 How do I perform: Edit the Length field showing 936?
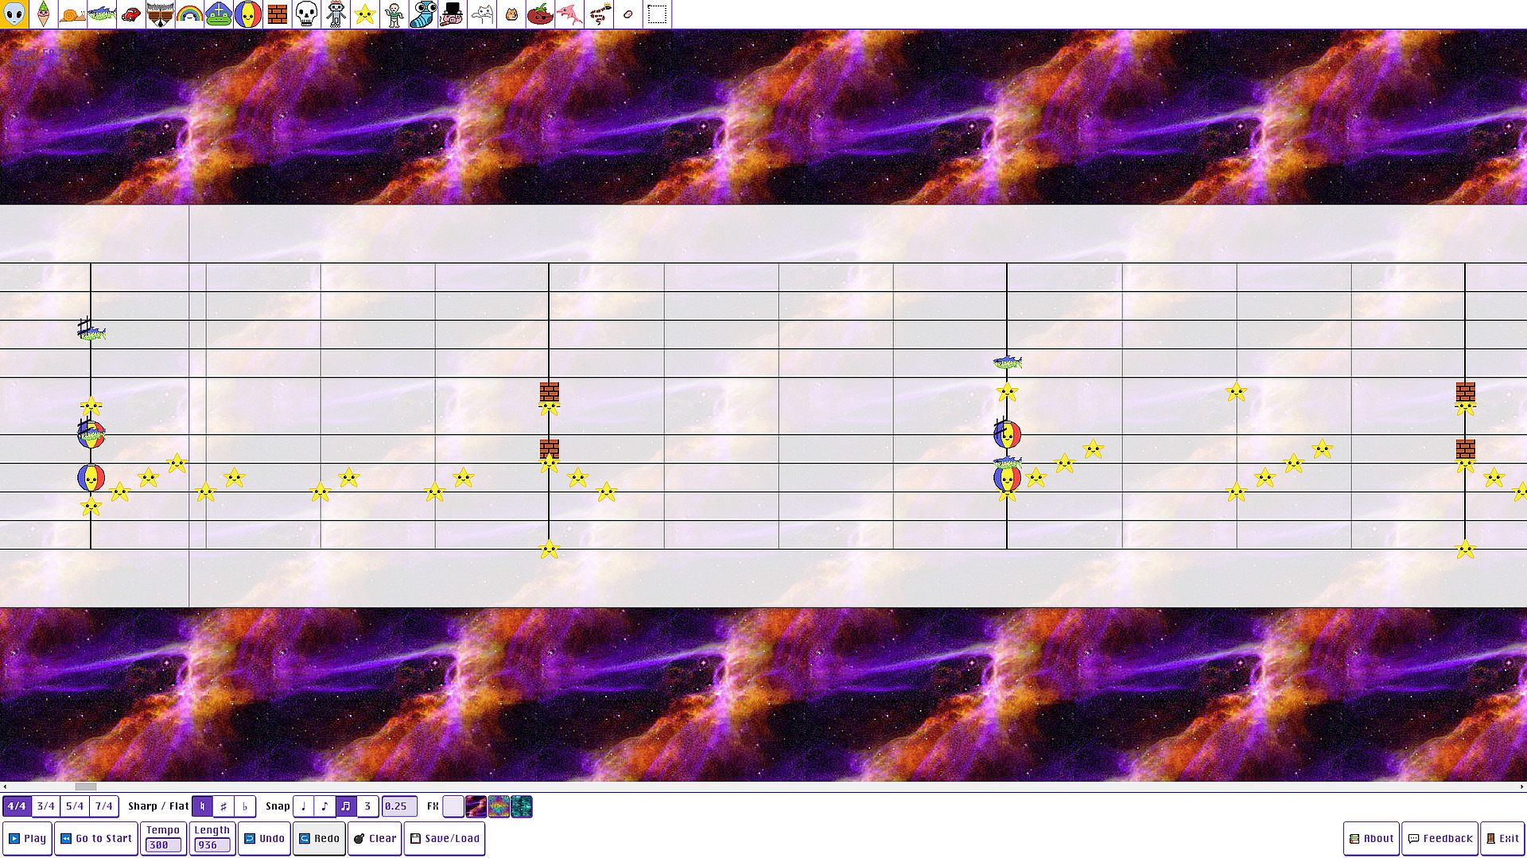tap(212, 845)
